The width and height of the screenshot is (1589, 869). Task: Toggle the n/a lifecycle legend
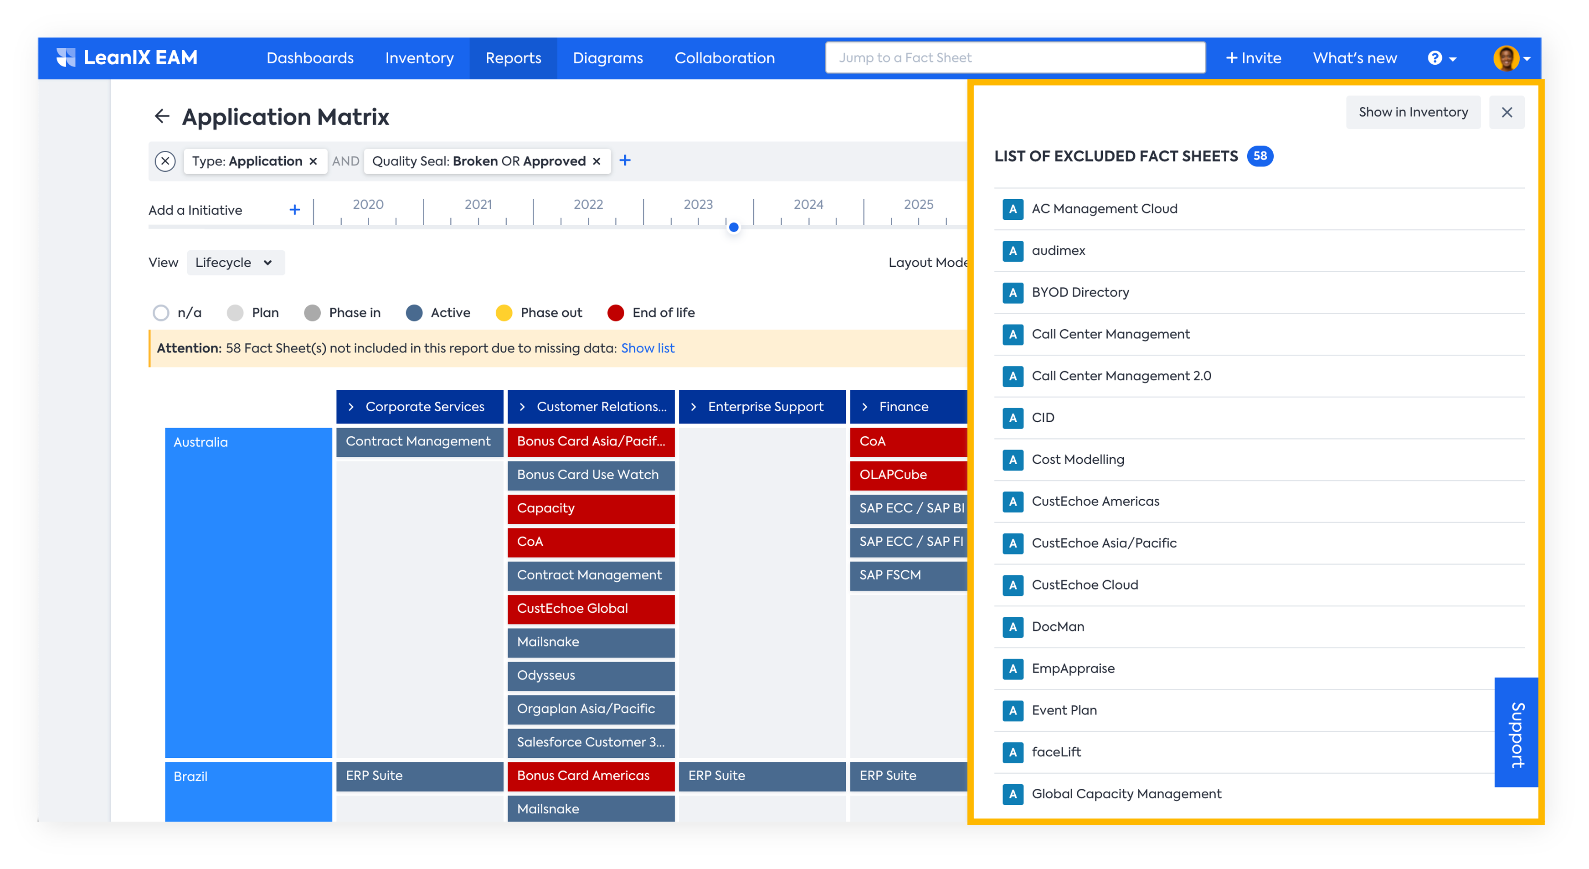coord(177,313)
